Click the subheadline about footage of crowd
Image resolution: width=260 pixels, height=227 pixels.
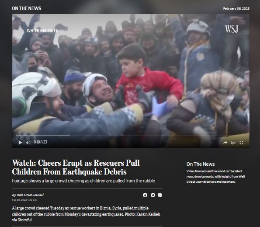point(83,181)
